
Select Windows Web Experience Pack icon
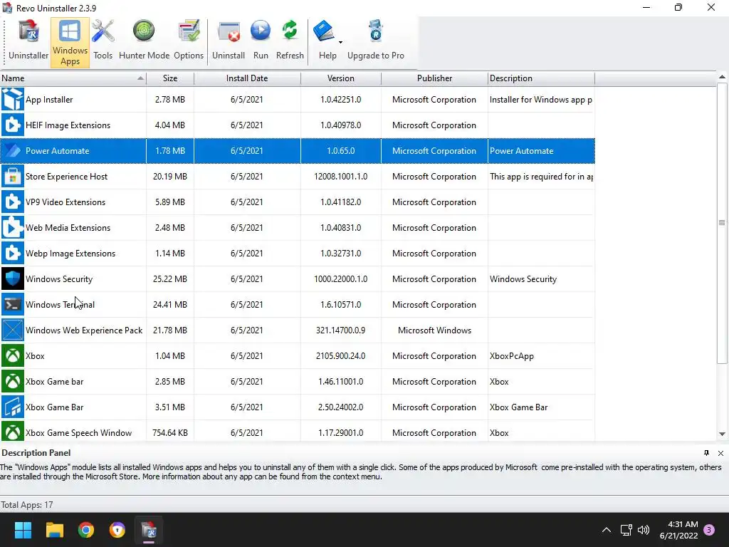click(x=13, y=330)
